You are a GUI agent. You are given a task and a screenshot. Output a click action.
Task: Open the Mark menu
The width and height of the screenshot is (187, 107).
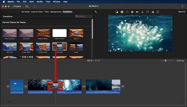(31, 2)
